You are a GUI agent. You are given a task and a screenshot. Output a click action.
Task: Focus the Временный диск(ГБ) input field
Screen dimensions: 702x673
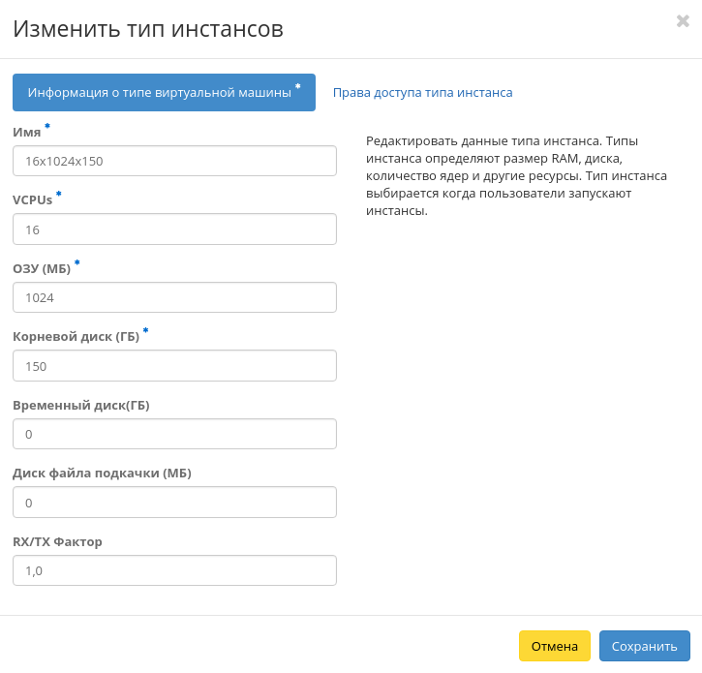[x=174, y=434]
